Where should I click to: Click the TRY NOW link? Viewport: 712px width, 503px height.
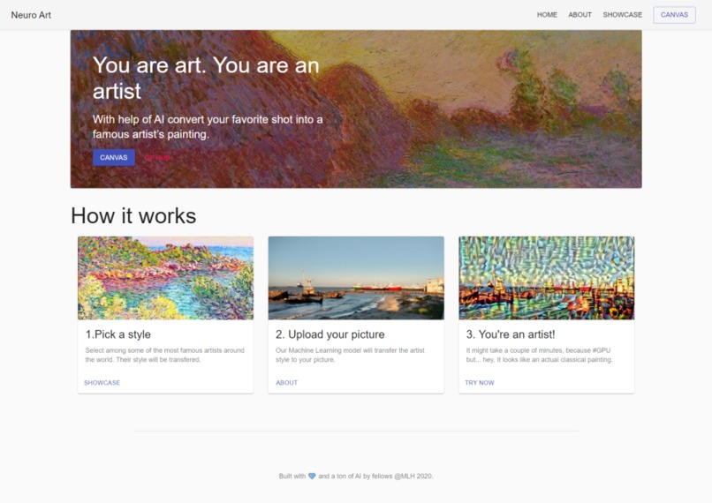coord(480,383)
